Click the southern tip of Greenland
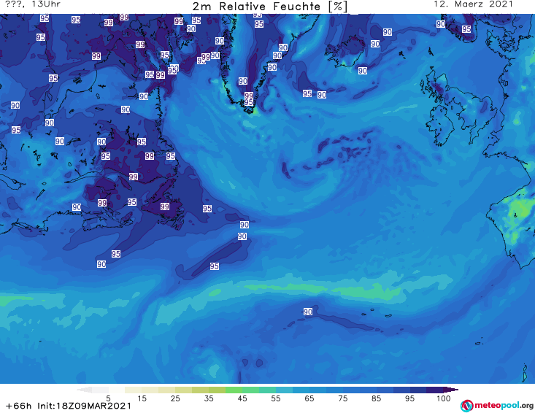Image resolution: width=535 pixels, height=413 pixels. pyautogui.click(x=250, y=109)
